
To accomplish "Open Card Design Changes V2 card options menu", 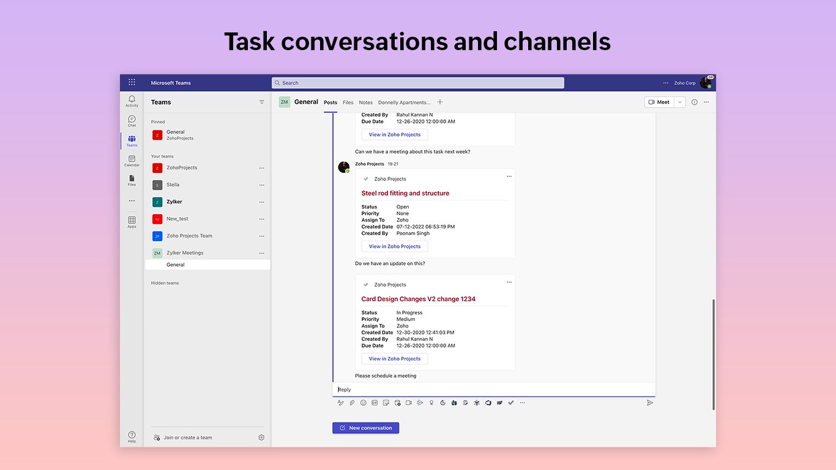I will point(509,282).
